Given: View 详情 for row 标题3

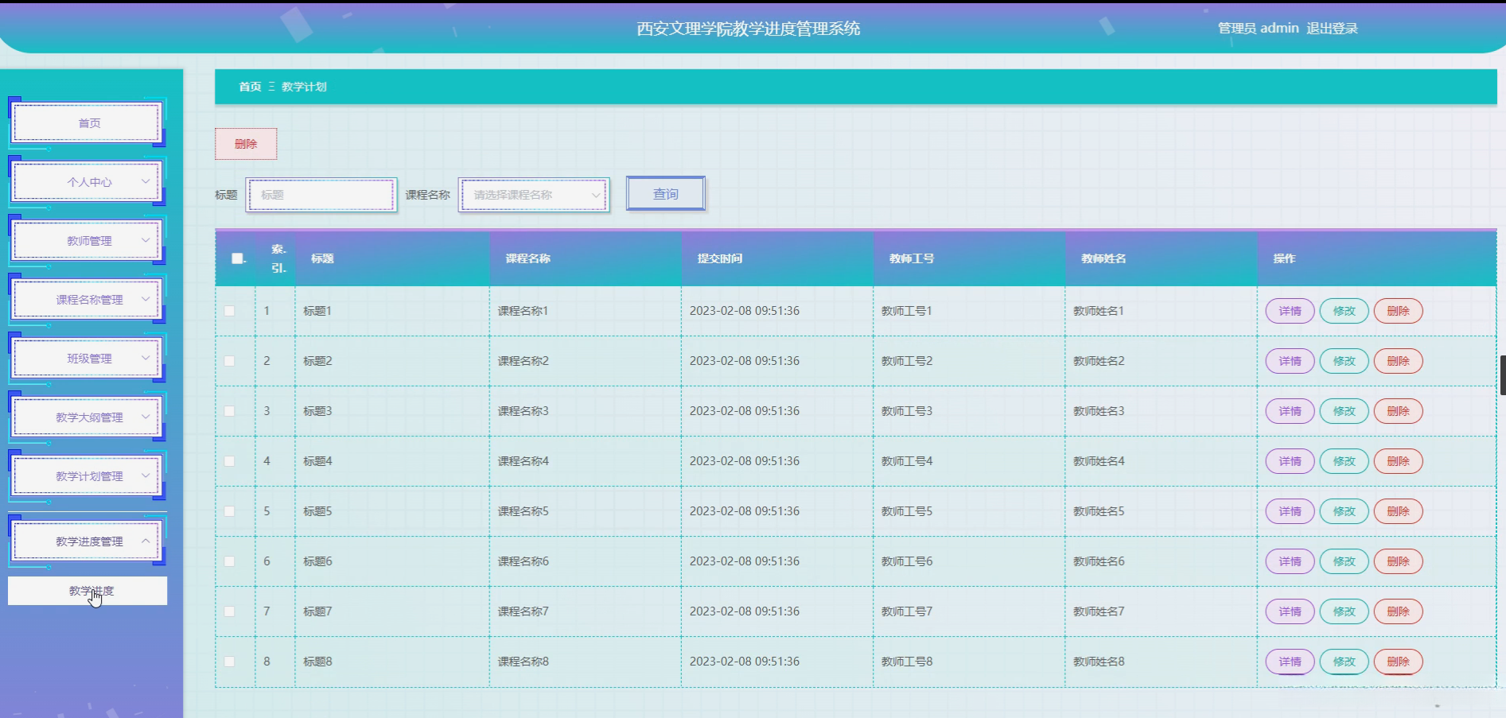Looking at the screenshot, I should [1290, 411].
